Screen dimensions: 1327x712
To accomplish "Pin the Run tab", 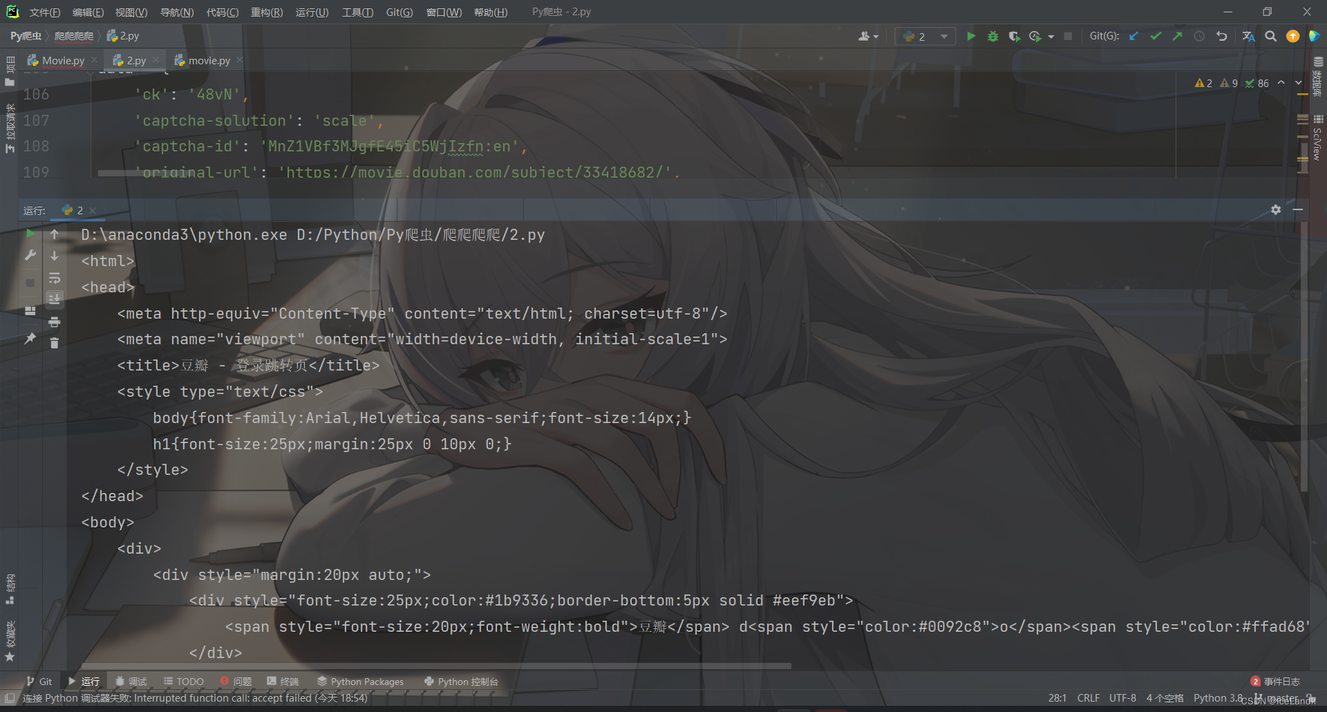I will [30, 338].
